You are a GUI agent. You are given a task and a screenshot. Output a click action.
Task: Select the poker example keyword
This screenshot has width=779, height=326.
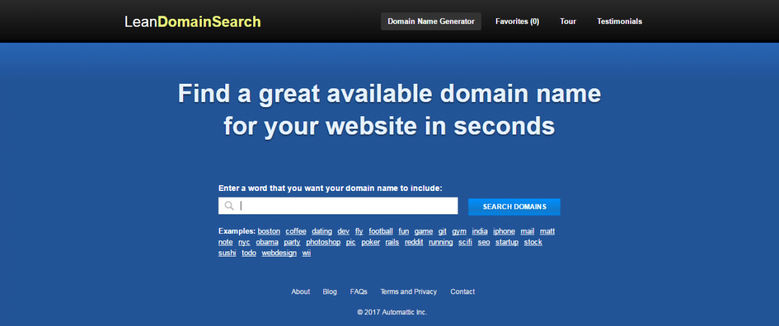tap(371, 242)
